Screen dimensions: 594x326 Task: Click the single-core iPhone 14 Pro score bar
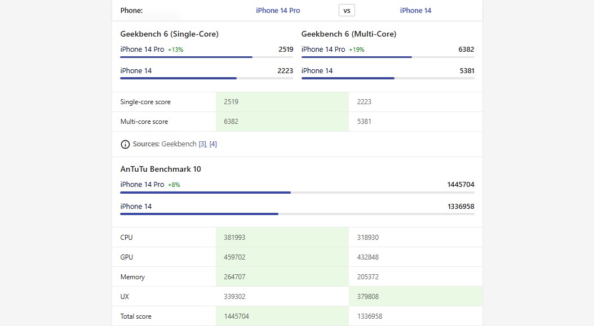point(206,57)
